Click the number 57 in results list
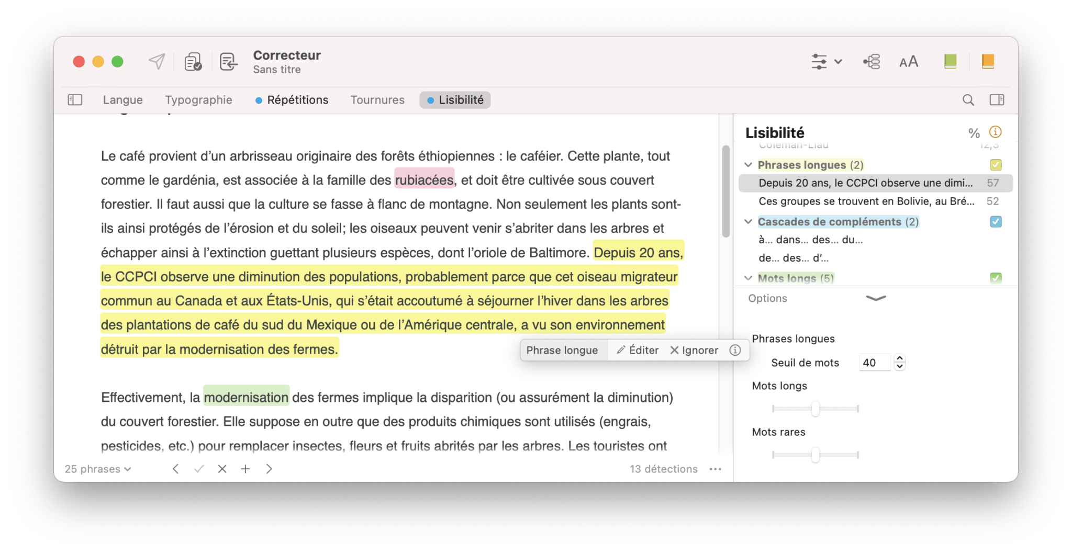 coord(993,183)
